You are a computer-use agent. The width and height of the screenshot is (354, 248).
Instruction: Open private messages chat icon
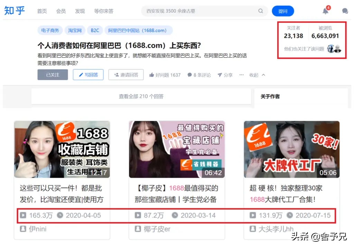coord(345,11)
